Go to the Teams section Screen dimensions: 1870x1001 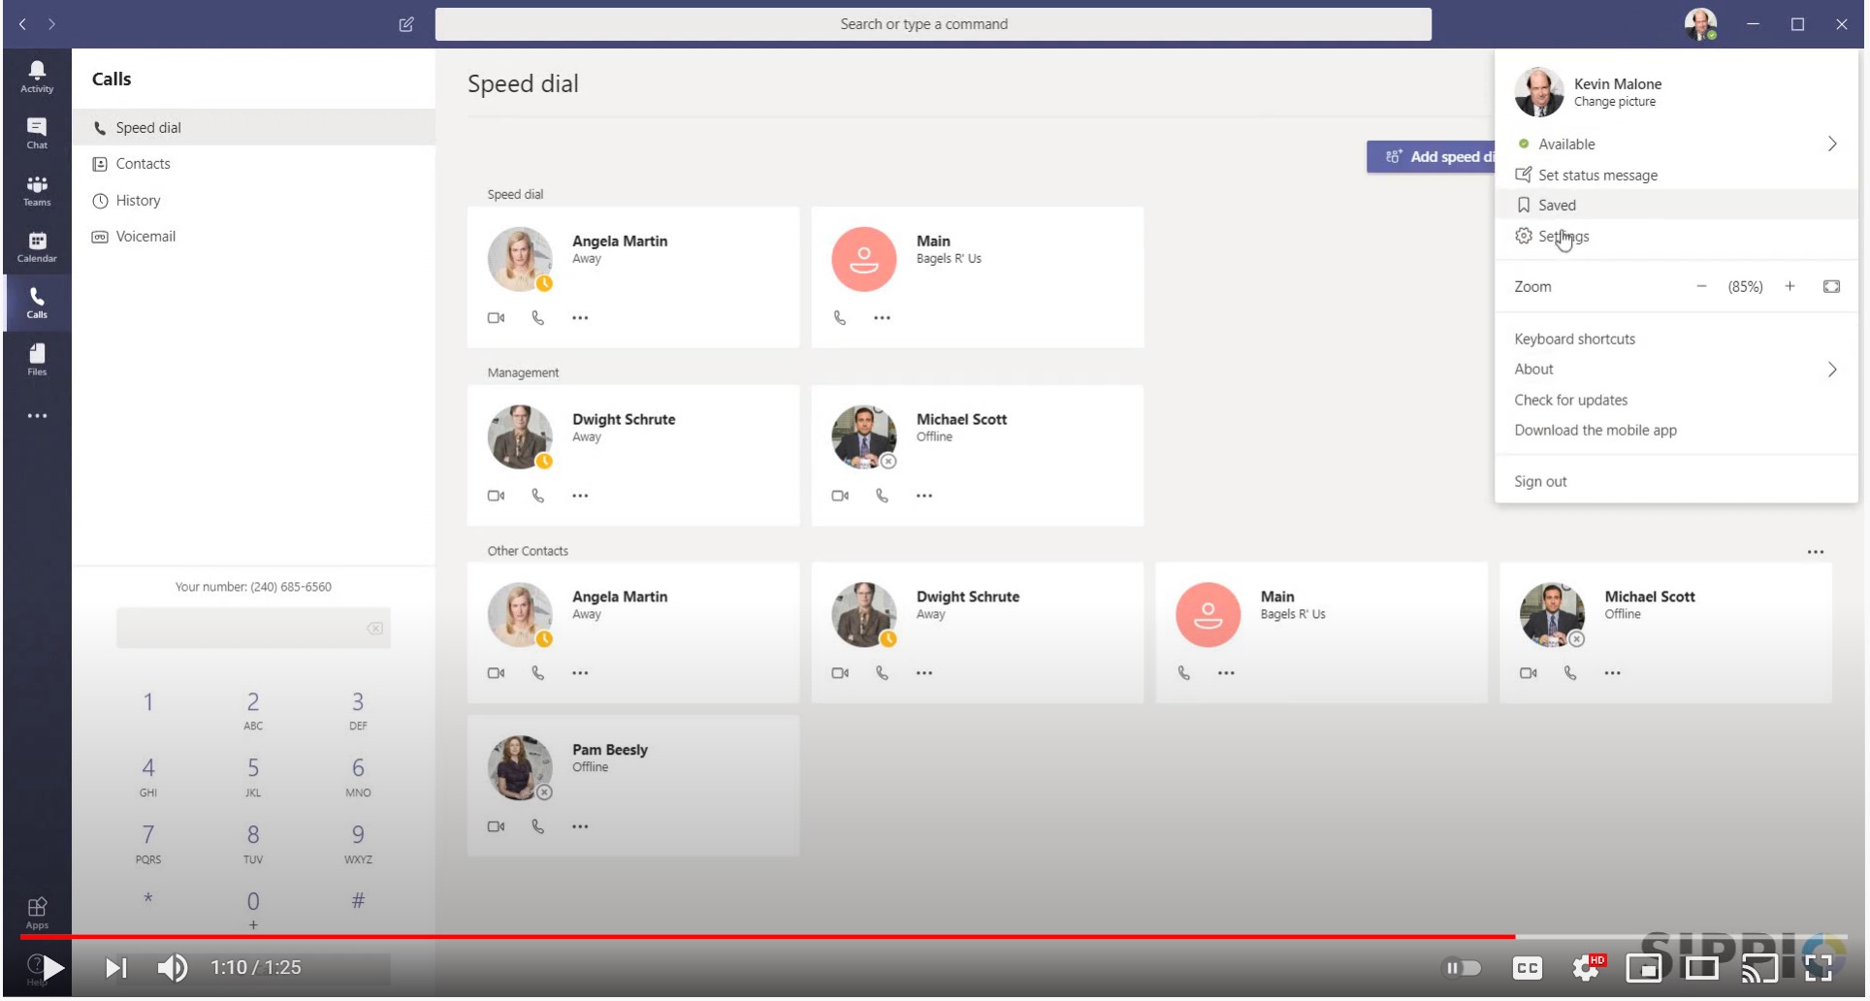37,190
